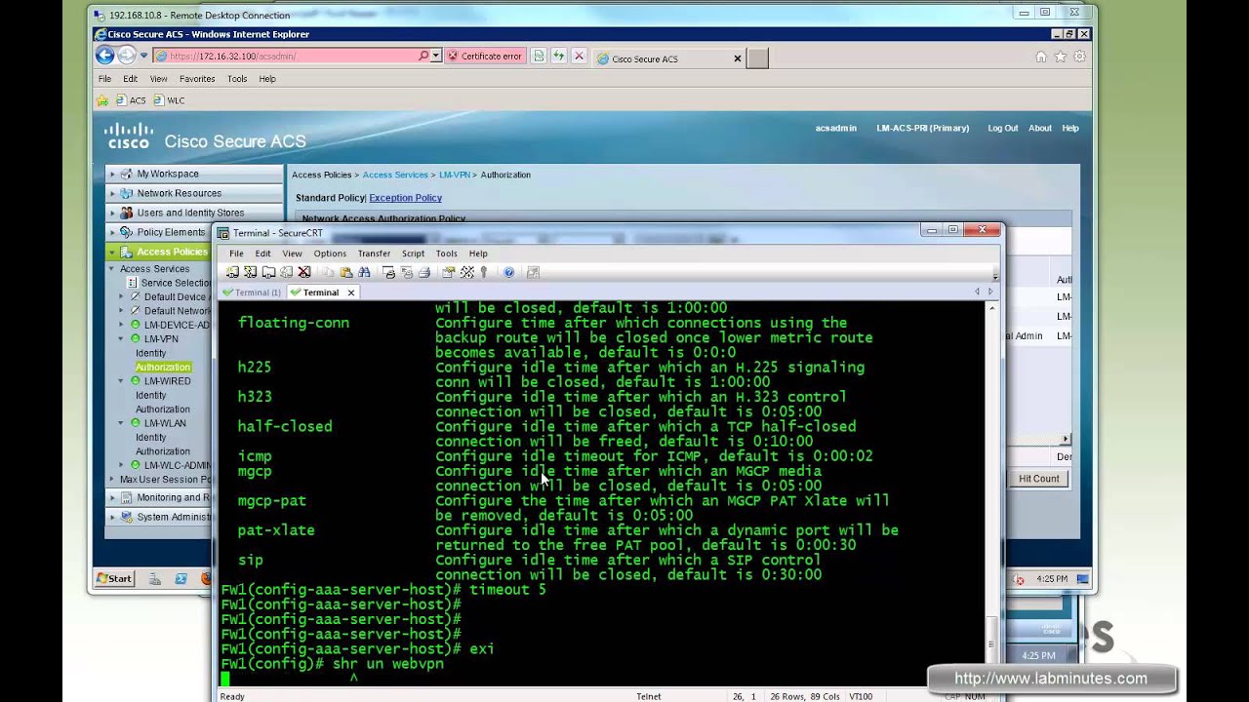The width and height of the screenshot is (1249, 702).
Task: Click SecureCRT Disconnect red X icon
Action: [304, 272]
